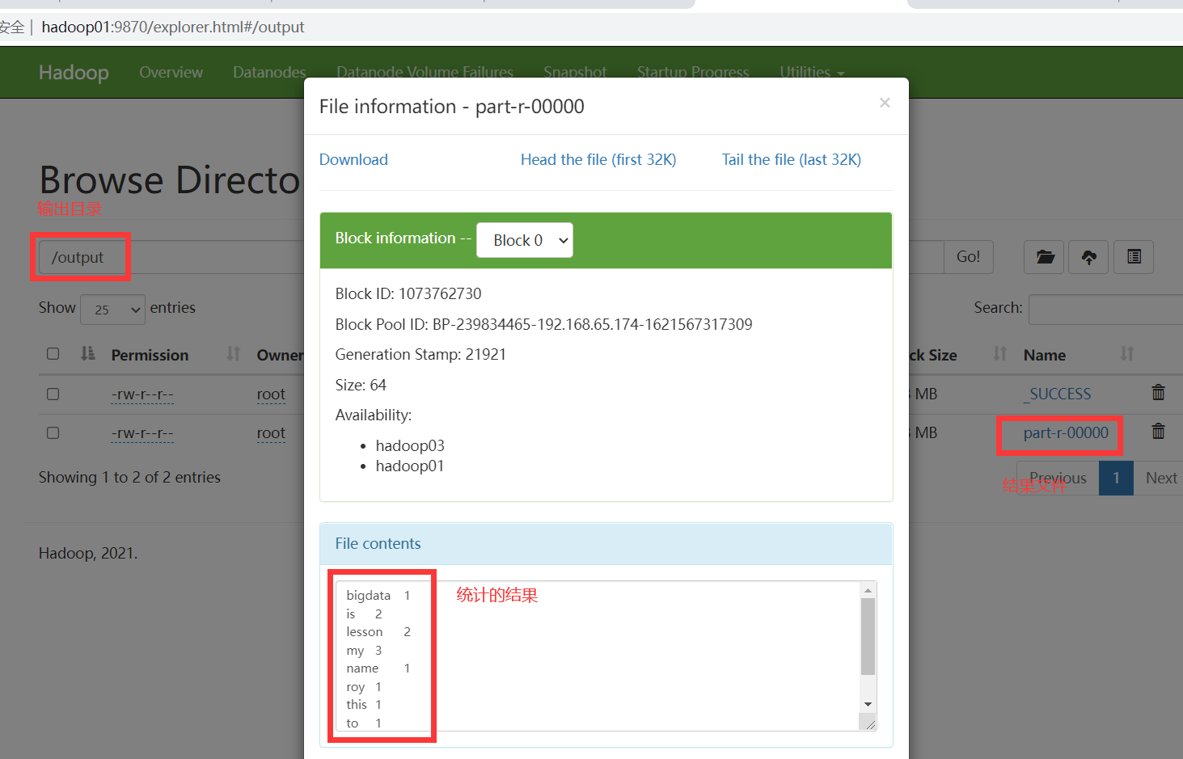Screen dimensions: 1183x759
Task: Click the hadoop03 availability entry
Action: point(410,445)
